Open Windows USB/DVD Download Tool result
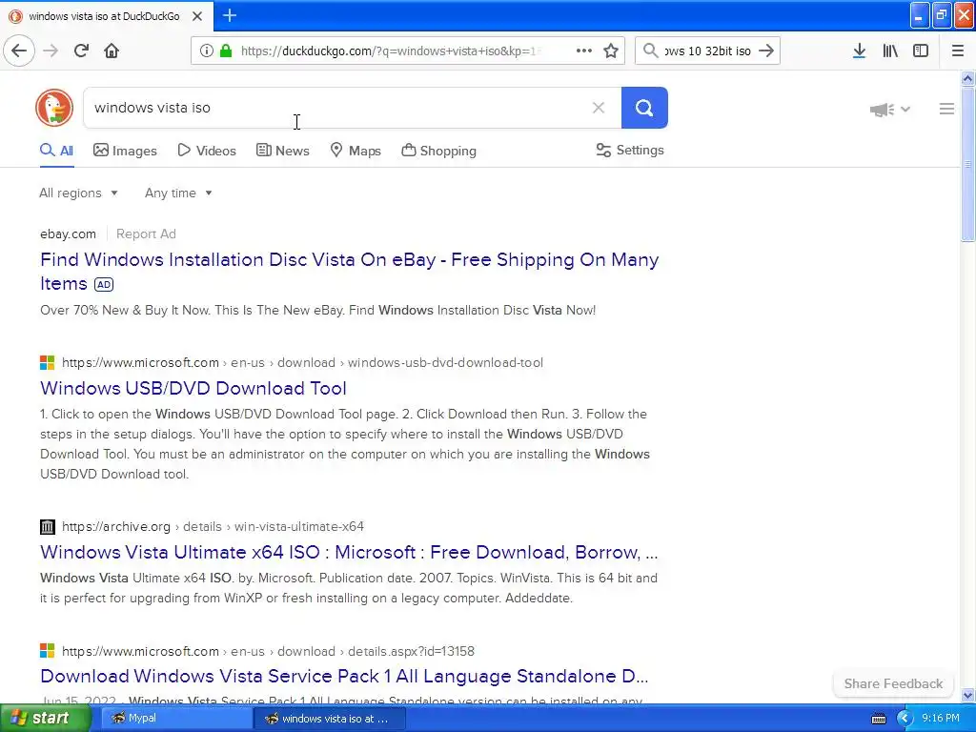The image size is (976, 732). pyautogui.click(x=193, y=388)
